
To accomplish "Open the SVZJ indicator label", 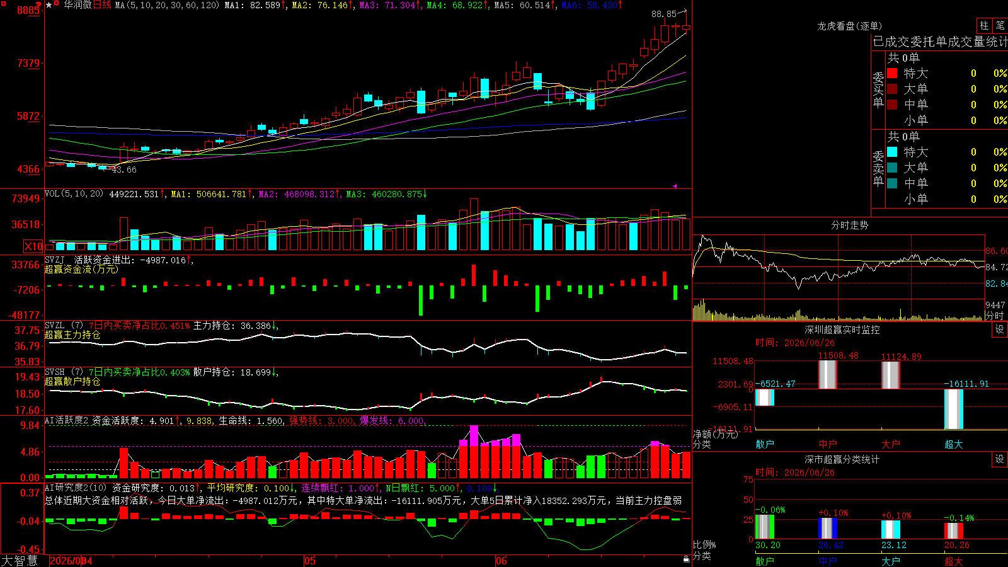I will click(x=54, y=260).
